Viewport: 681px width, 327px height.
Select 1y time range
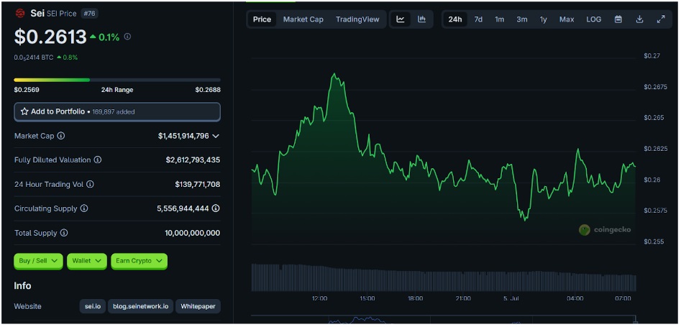pos(544,19)
